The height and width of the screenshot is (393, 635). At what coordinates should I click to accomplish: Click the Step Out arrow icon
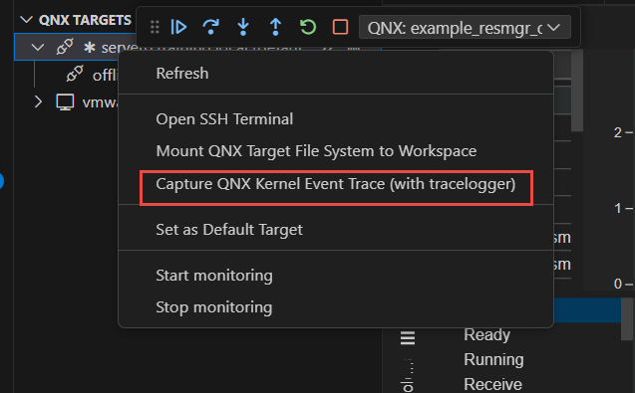pyautogui.click(x=275, y=27)
